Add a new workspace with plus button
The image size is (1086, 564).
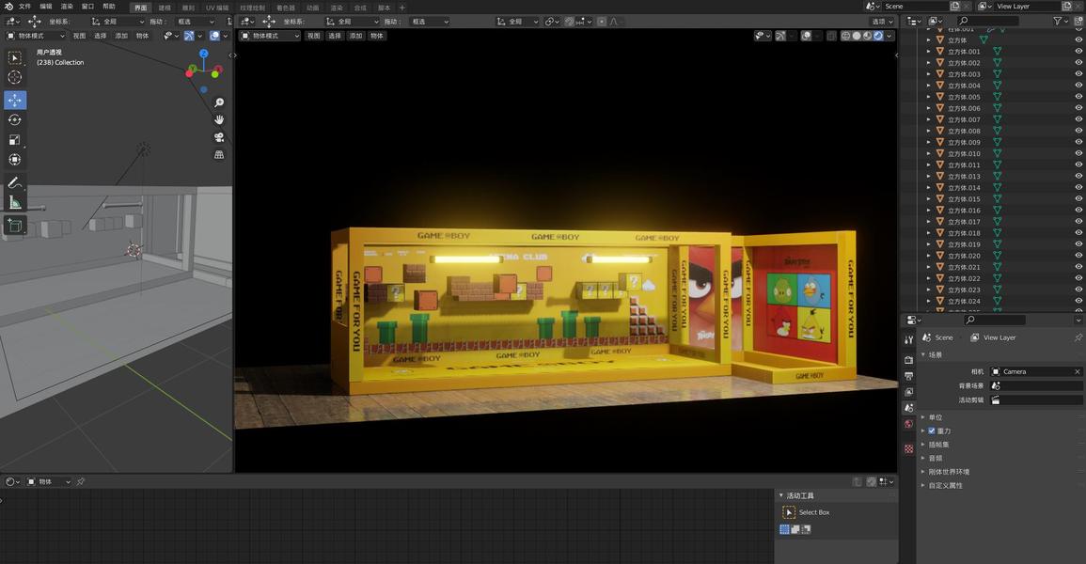click(402, 8)
